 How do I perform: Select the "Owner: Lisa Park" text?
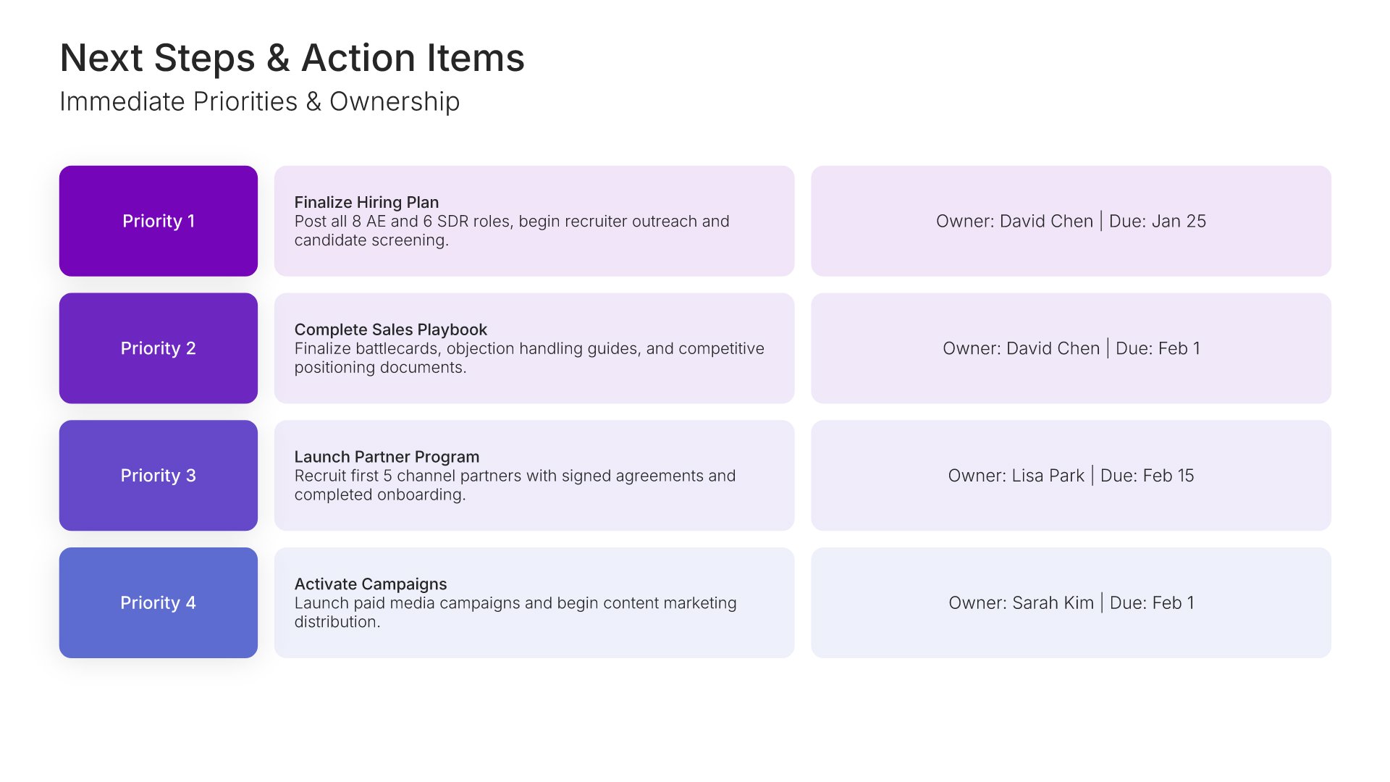click(1016, 476)
